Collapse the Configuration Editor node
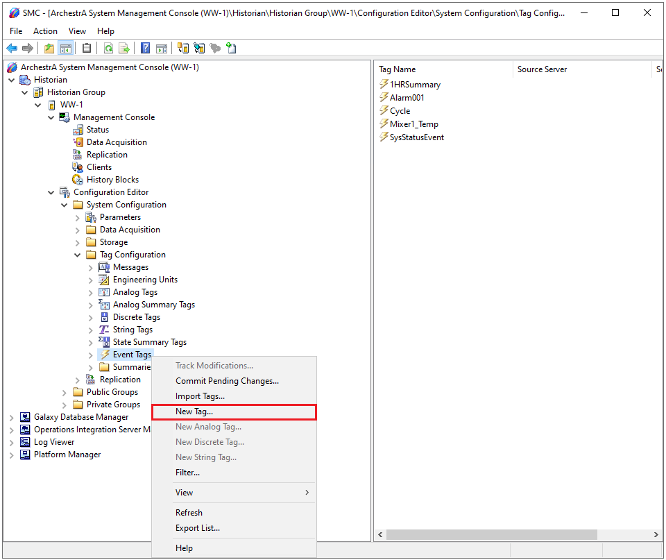 coord(51,192)
